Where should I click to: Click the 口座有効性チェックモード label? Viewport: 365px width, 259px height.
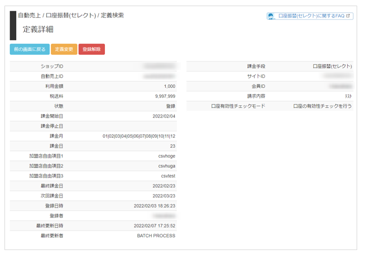click(238, 106)
